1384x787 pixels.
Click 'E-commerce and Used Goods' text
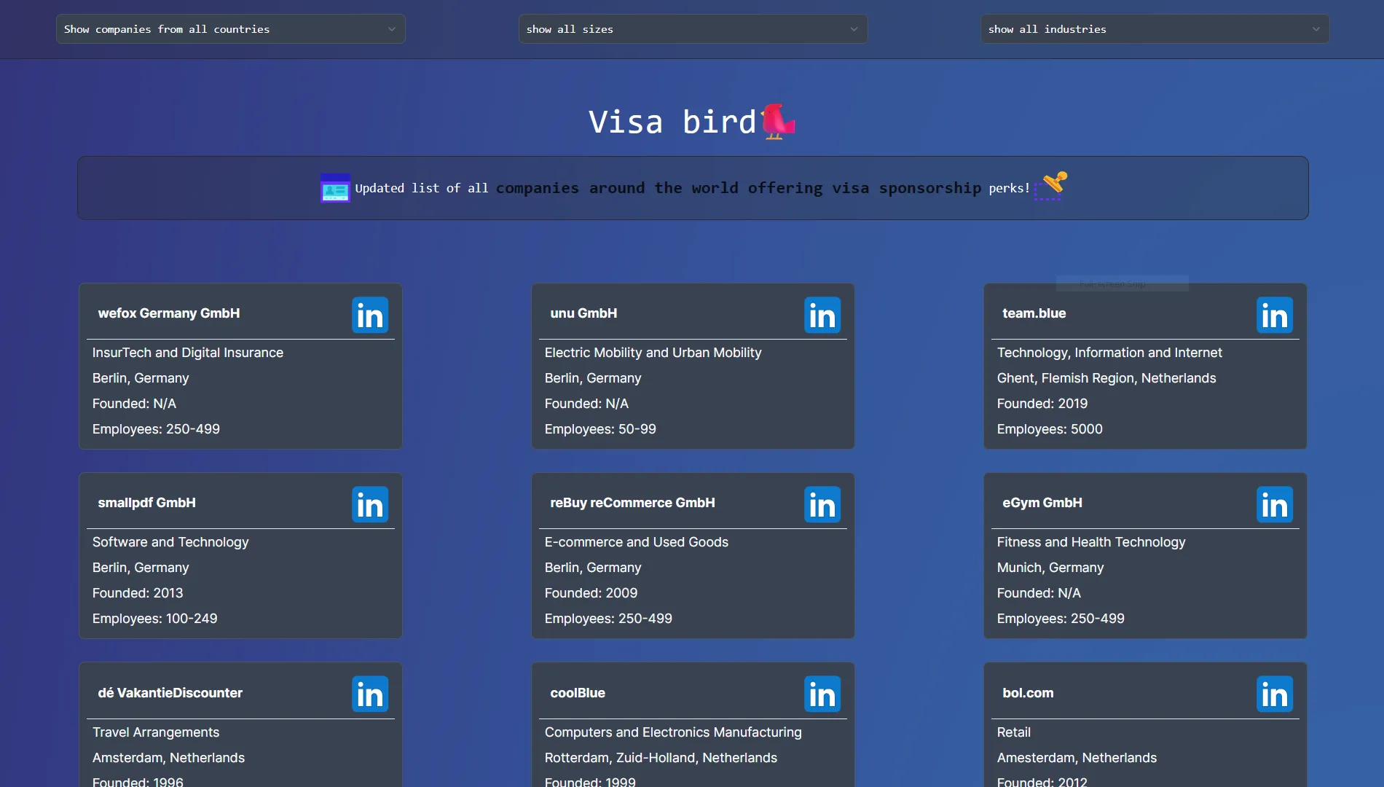pos(637,542)
